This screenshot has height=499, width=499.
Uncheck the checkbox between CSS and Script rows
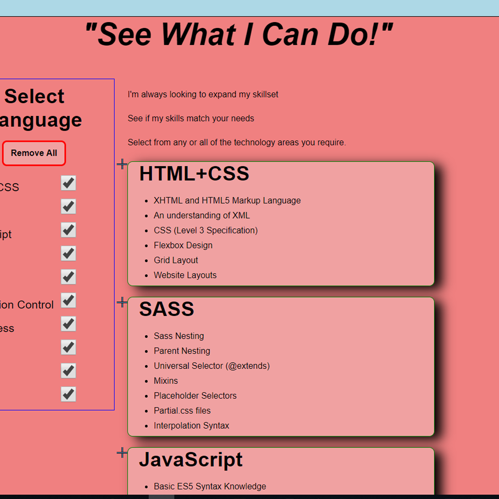[68, 207]
